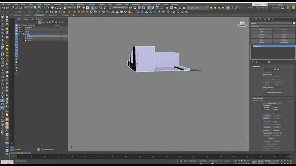
Task: Select Face constraint radio button
Action: pyautogui.click(x=265, y=110)
